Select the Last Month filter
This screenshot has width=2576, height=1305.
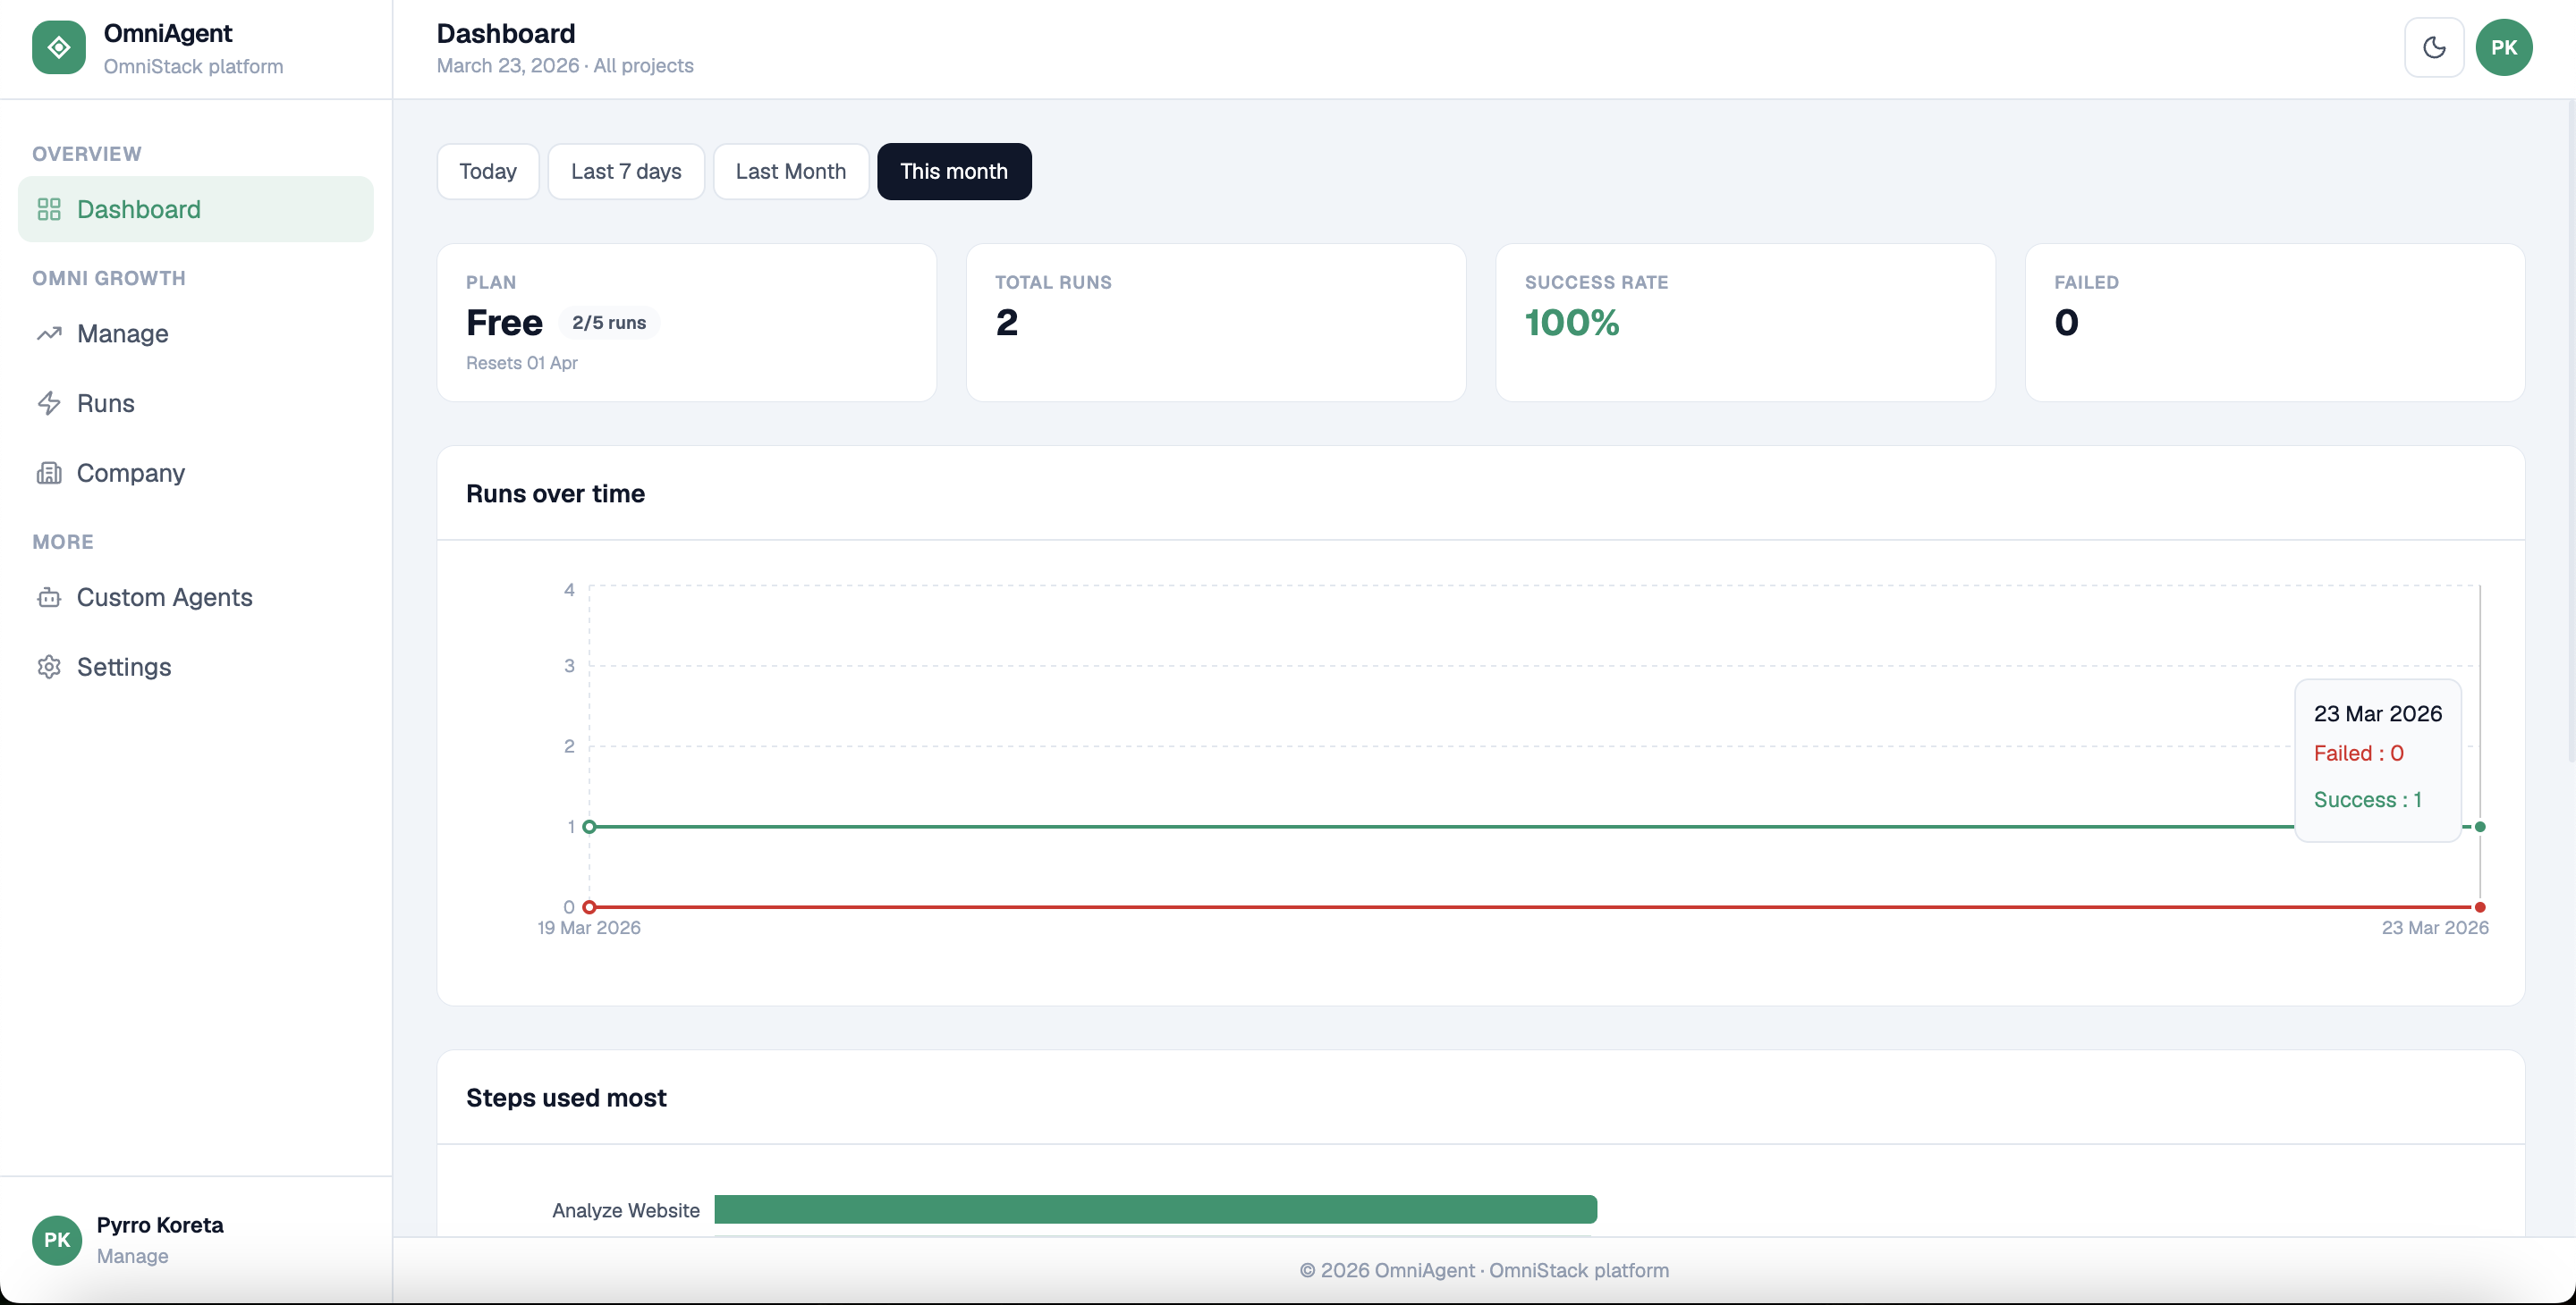790,171
